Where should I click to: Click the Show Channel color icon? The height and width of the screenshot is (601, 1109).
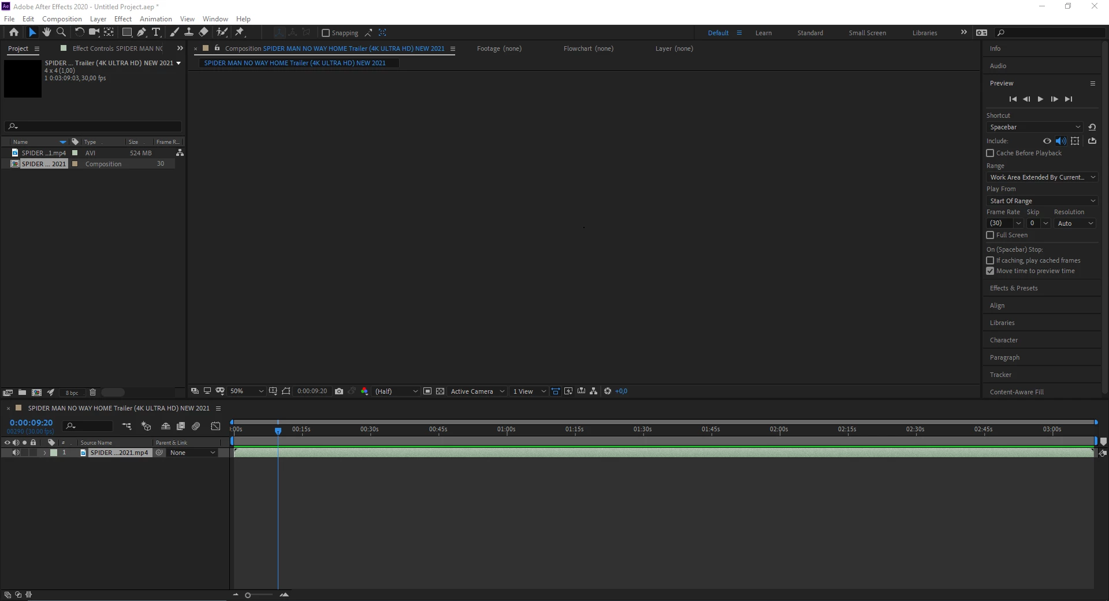(x=364, y=391)
